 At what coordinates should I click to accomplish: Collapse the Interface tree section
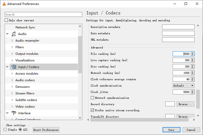coord(7,113)
